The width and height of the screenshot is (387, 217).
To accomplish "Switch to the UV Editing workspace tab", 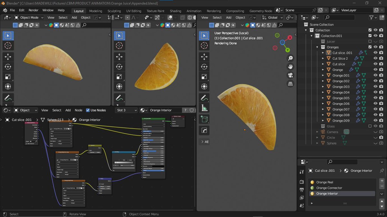I will pyautogui.click(x=134, y=11).
